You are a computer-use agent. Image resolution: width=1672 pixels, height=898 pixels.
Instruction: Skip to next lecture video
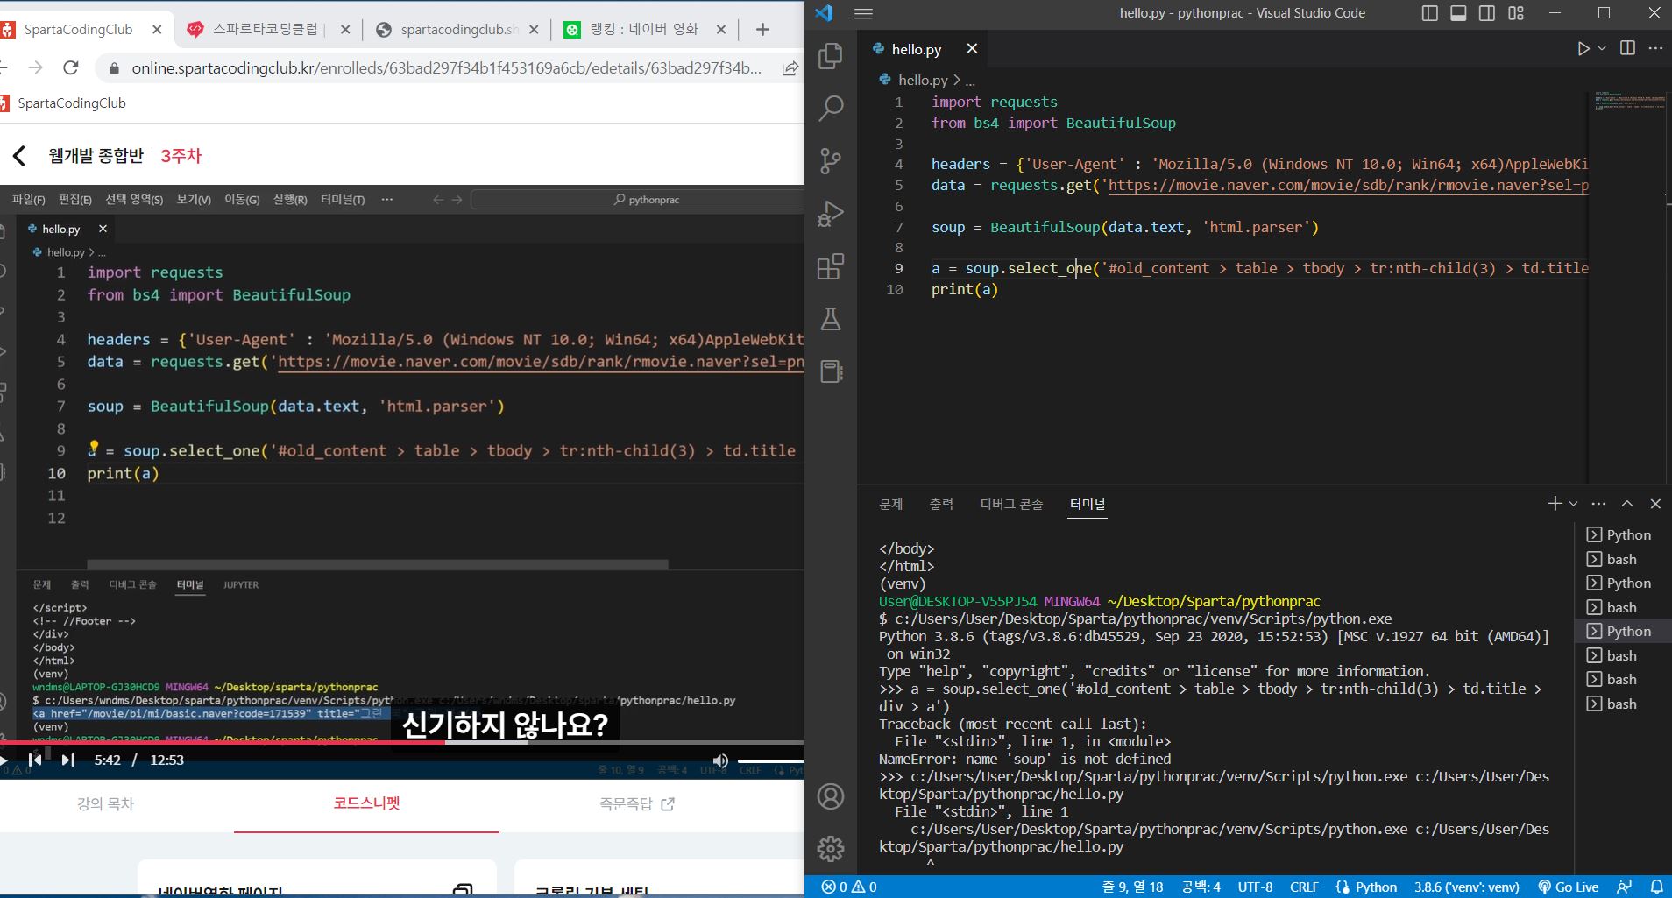coord(68,760)
